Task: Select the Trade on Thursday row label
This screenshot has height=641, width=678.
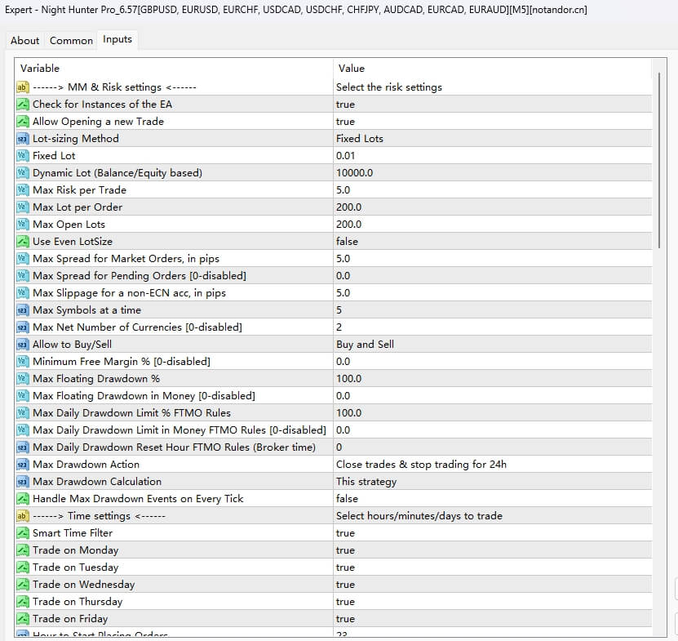Action: click(x=78, y=602)
